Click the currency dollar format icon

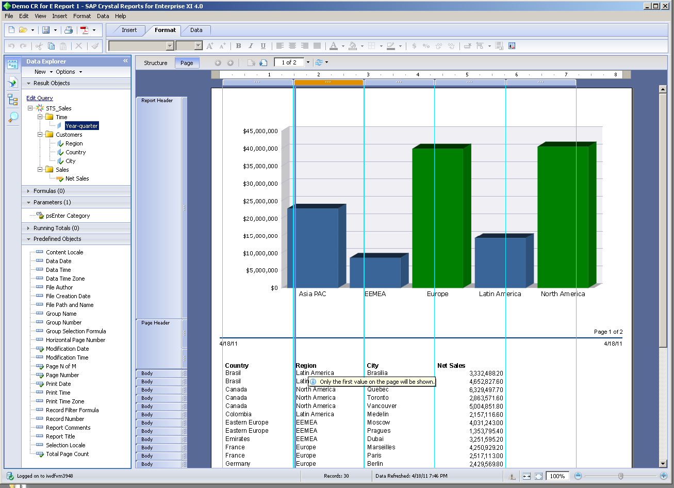[414, 46]
